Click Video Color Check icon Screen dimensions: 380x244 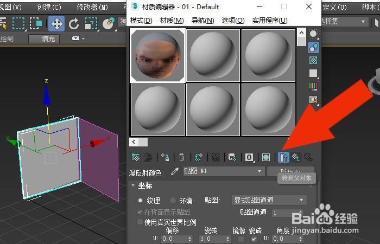313,86
